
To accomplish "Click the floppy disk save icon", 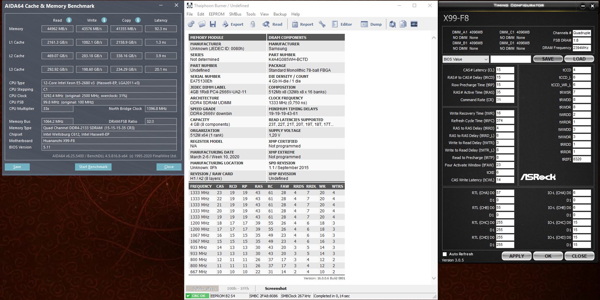I will click(213, 24).
